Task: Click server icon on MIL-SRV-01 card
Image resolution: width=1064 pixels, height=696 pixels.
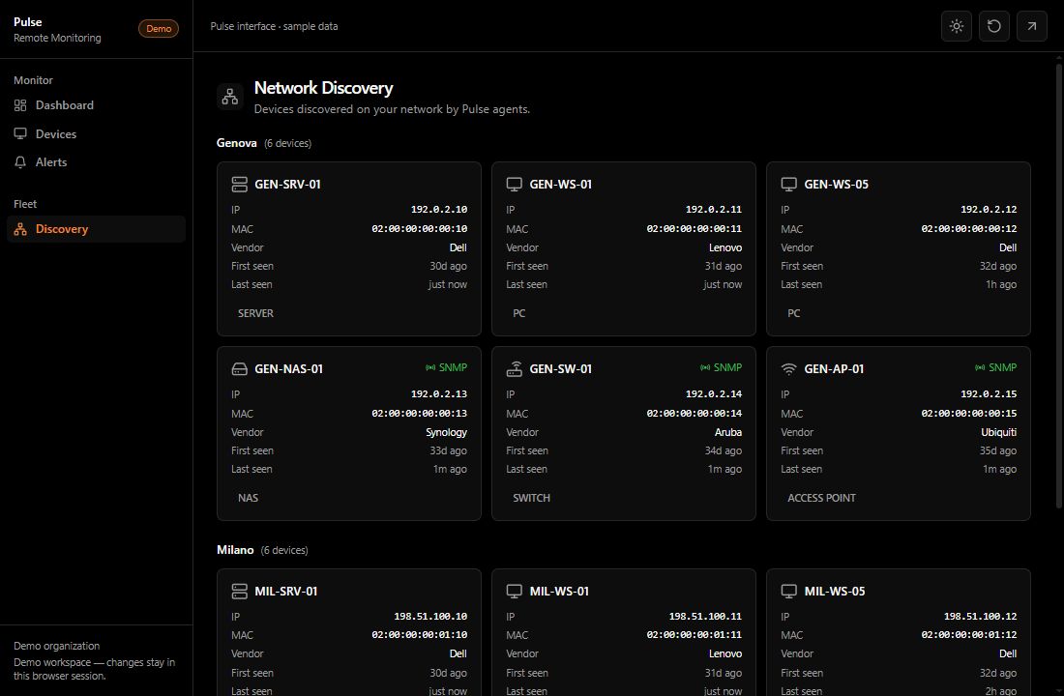Action: pos(240,591)
